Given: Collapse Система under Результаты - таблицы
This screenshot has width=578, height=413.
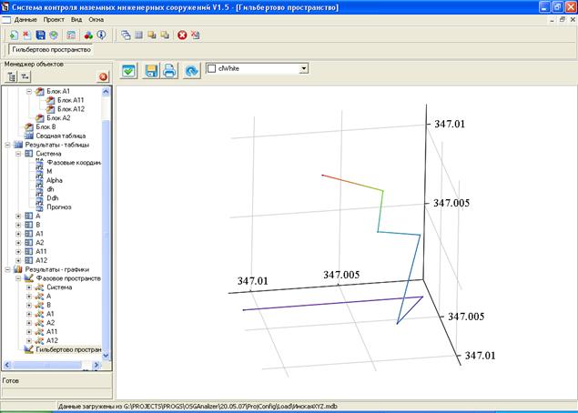Looking at the screenshot, I should (18, 154).
